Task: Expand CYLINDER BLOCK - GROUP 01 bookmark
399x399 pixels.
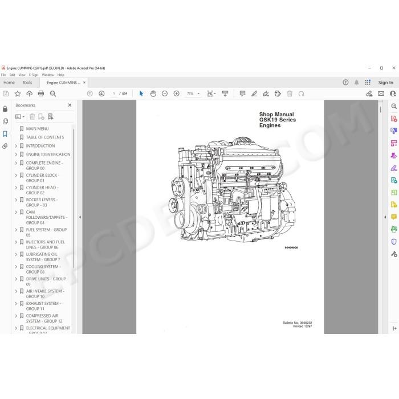Action: (x=16, y=176)
